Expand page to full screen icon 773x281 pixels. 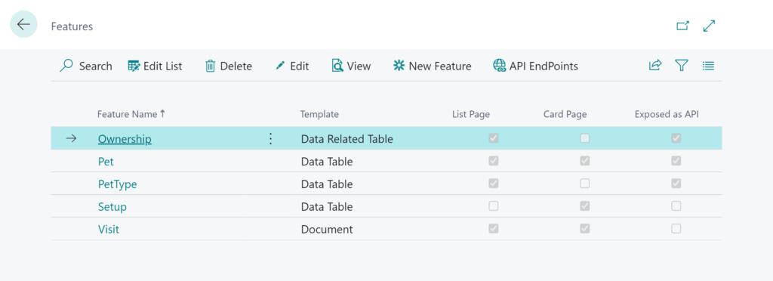point(710,26)
